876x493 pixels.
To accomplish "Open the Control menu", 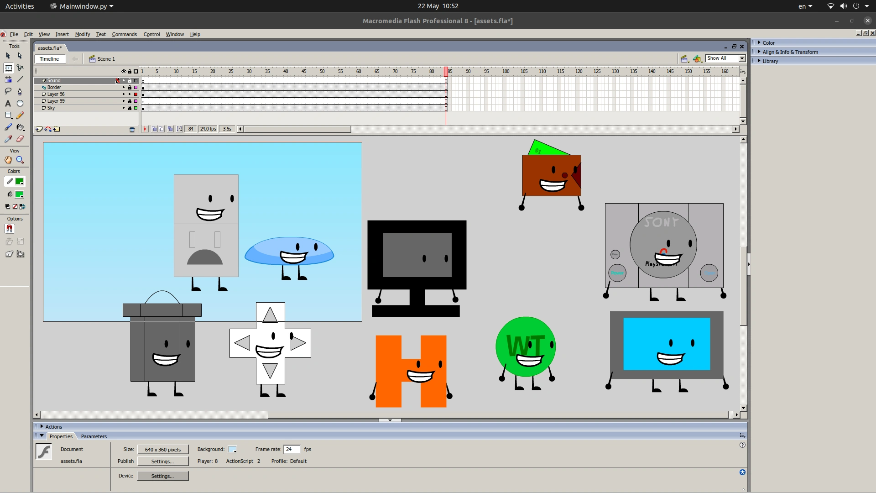I will (152, 34).
